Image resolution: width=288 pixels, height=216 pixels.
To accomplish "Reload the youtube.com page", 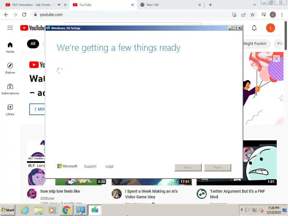I will point(24,15).
